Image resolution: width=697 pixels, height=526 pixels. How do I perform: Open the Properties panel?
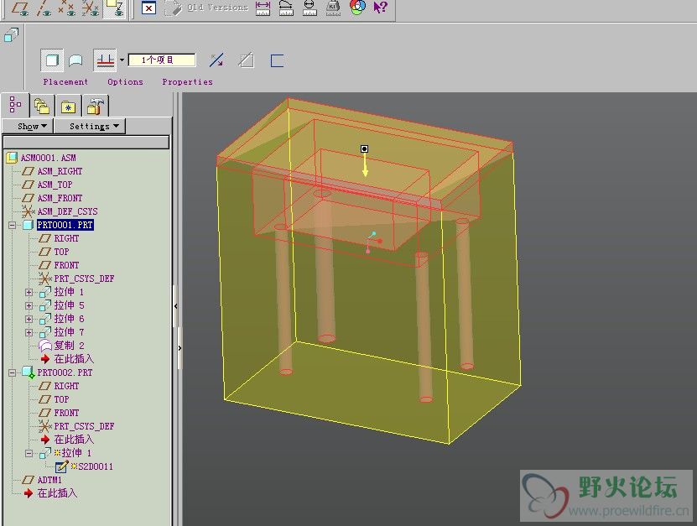tap(187, 82)
